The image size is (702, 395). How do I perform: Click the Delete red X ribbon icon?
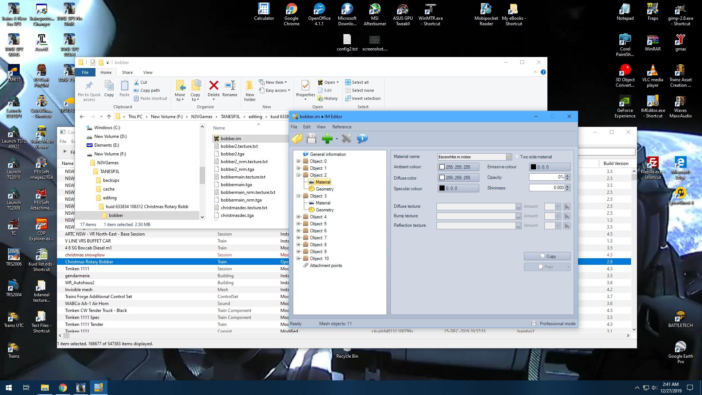(214, 86)
